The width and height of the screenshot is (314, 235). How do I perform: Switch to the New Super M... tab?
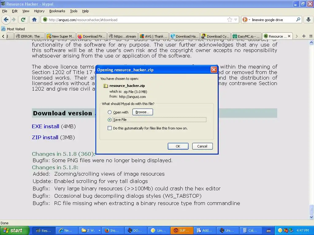pyautogui.click(x=60, y=36)
